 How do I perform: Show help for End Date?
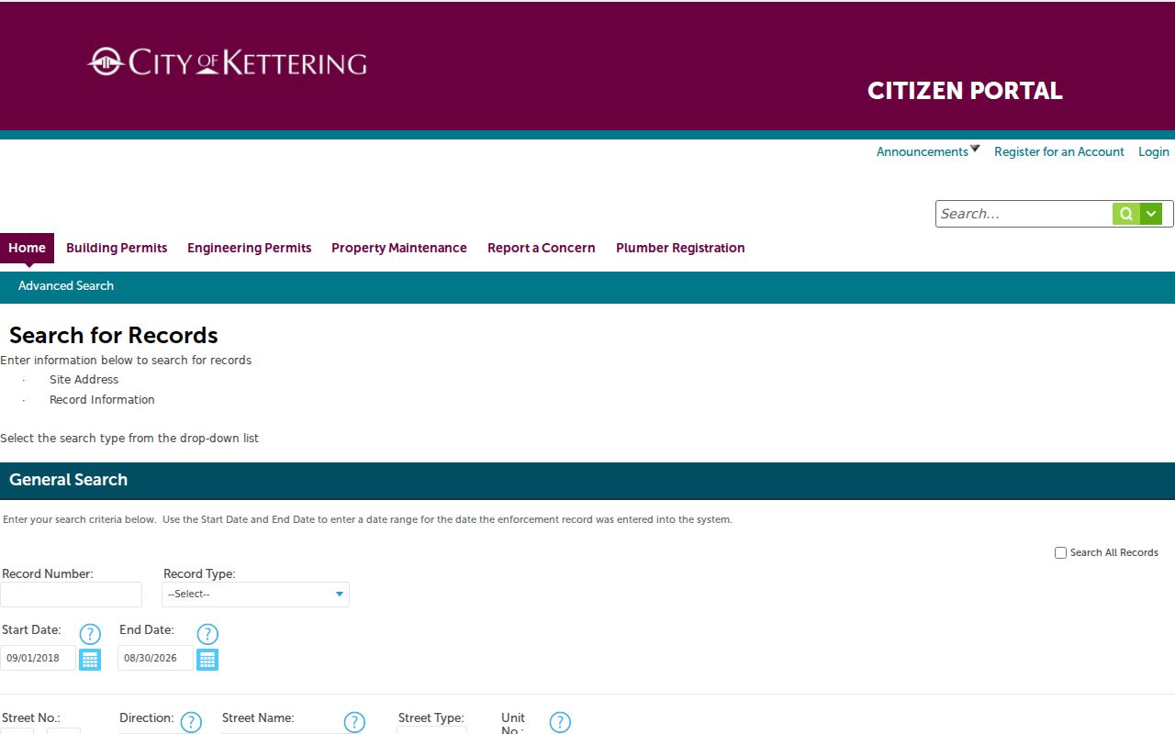pyautogui.click(x=207, y=634)
